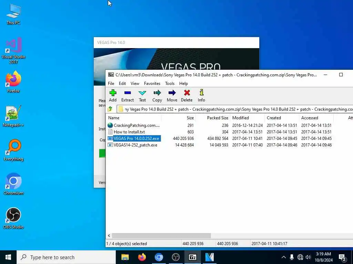Click the taskbar search box
The height and width of the screenshot is (264, 353).
[66, 257]
